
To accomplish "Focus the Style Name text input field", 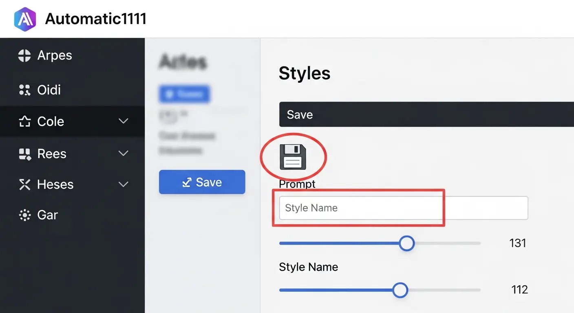I will (x=403, y=208).
